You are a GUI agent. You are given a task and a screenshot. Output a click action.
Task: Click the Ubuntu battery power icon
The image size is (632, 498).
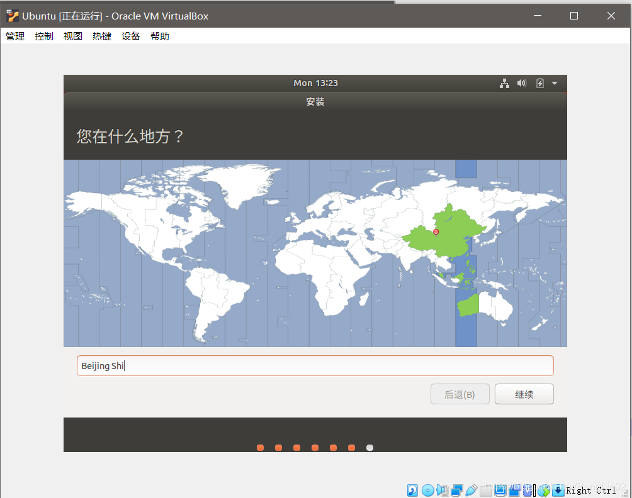[539, 84]
